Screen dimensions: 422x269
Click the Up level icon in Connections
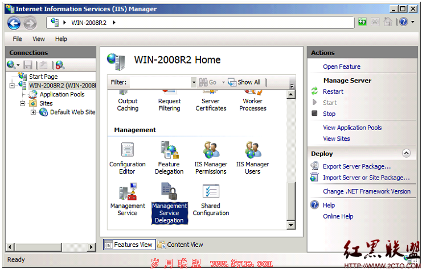coord(43,65)
